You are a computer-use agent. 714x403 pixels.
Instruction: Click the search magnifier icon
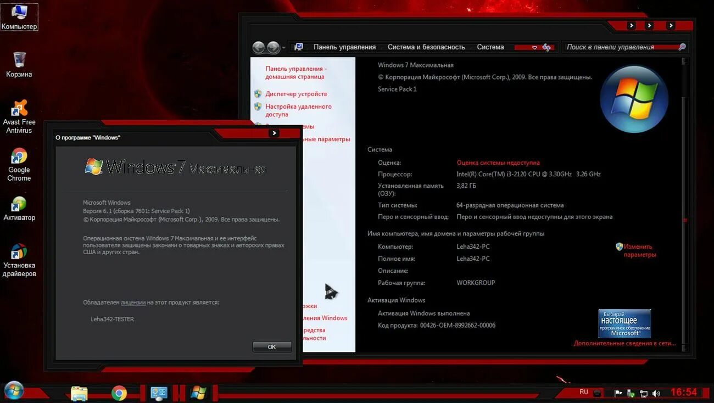[x=682, y=47]
